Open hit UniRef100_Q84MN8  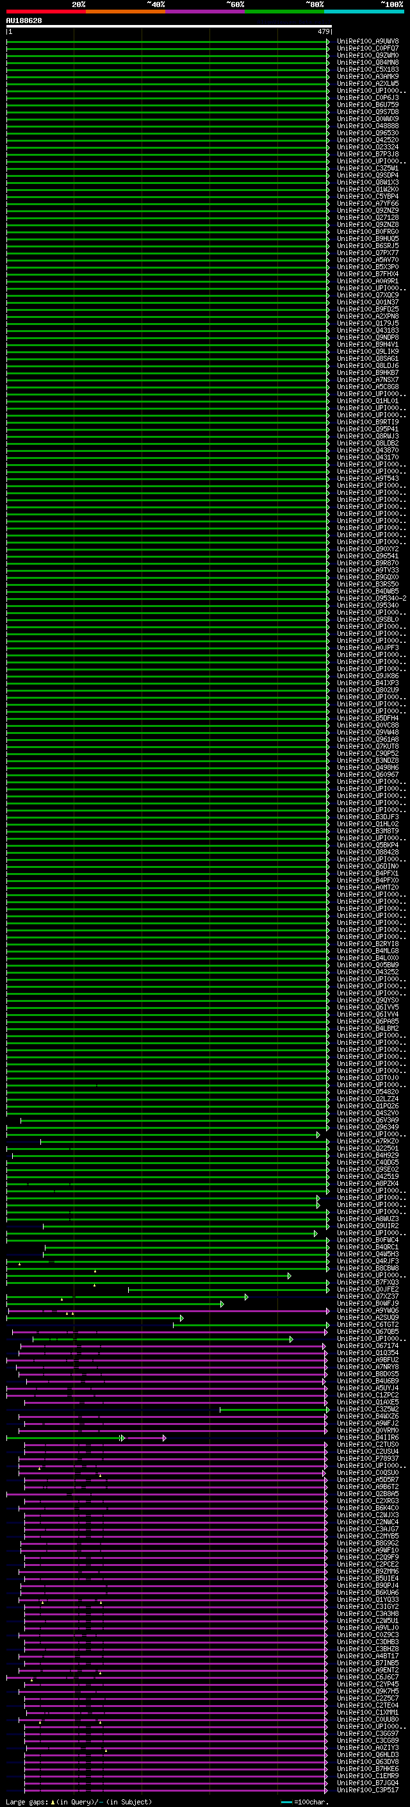click(368, 62)
